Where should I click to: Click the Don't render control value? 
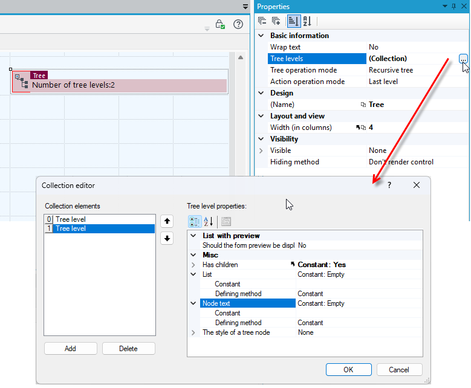tap(401, 162)
